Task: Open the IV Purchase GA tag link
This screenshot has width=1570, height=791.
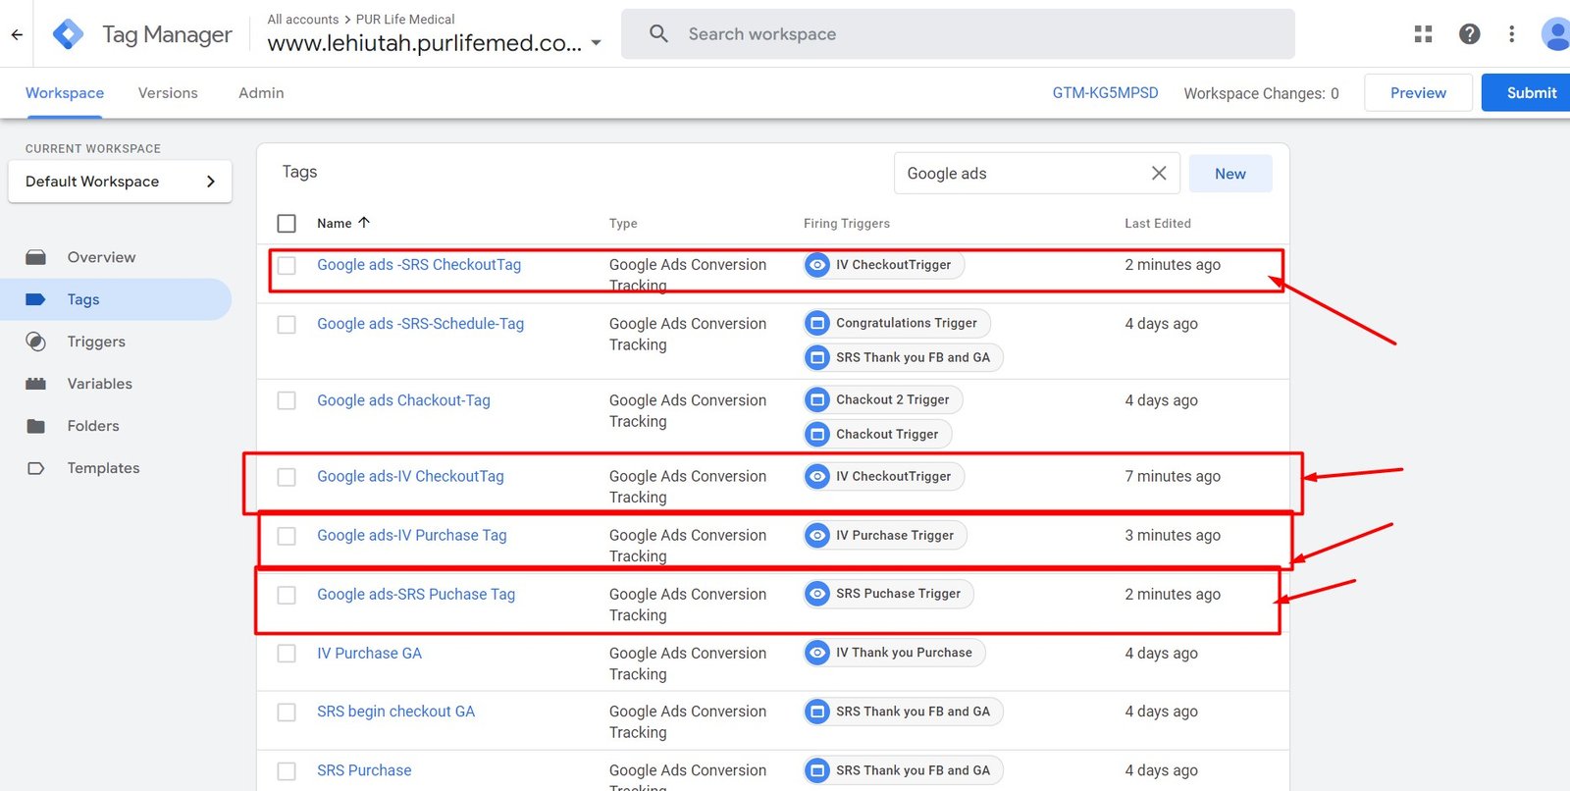Action: [x=369, y=654]
